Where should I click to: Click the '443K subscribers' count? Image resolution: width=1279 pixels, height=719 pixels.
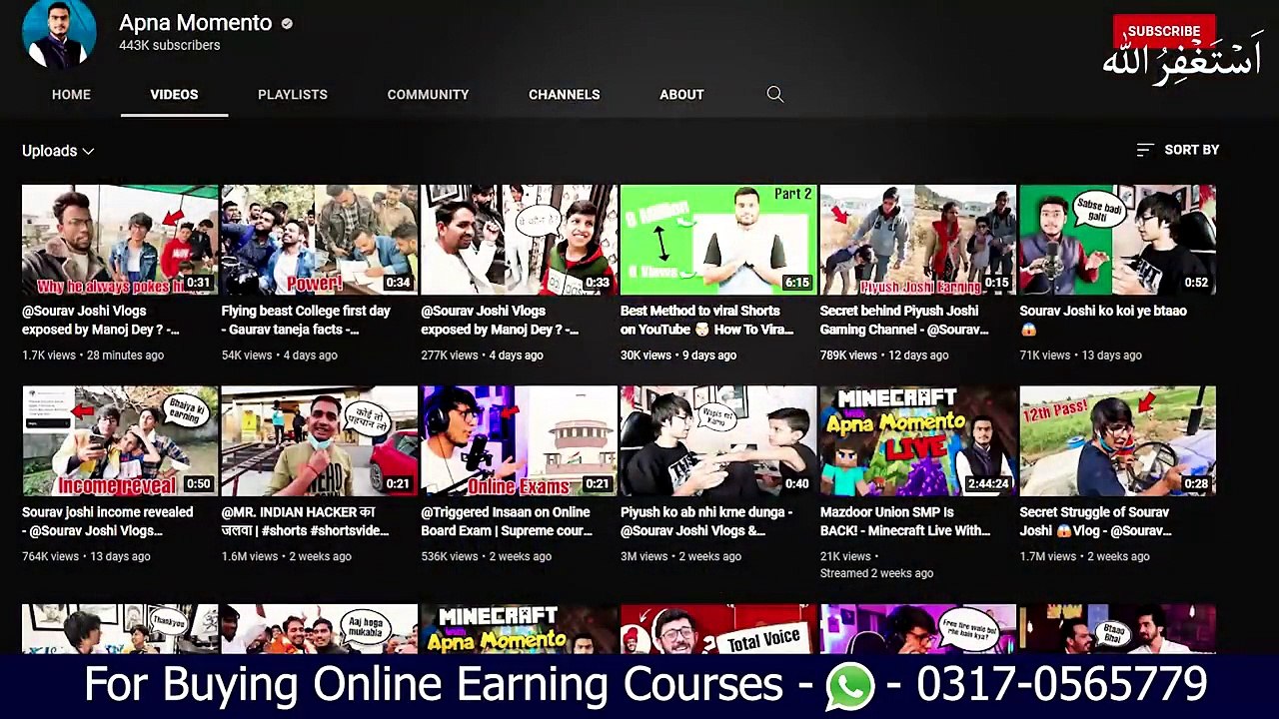(x=170, y=46)
